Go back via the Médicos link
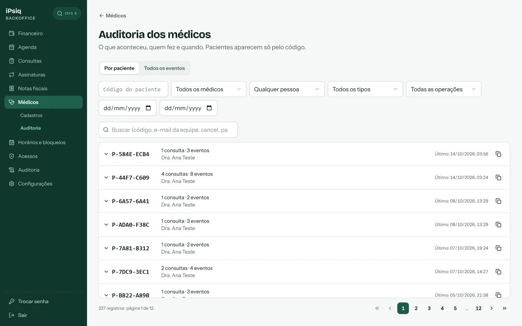Screen dimensions: 522x326 (113, 16)
